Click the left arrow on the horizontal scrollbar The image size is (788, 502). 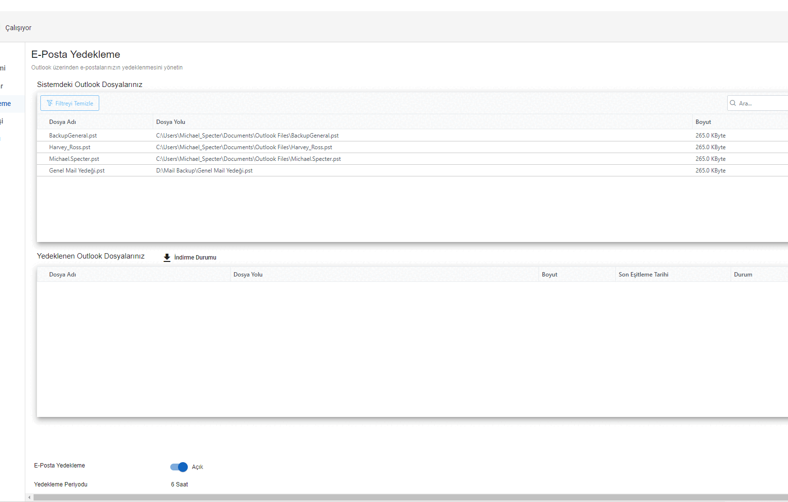point(29,497)
